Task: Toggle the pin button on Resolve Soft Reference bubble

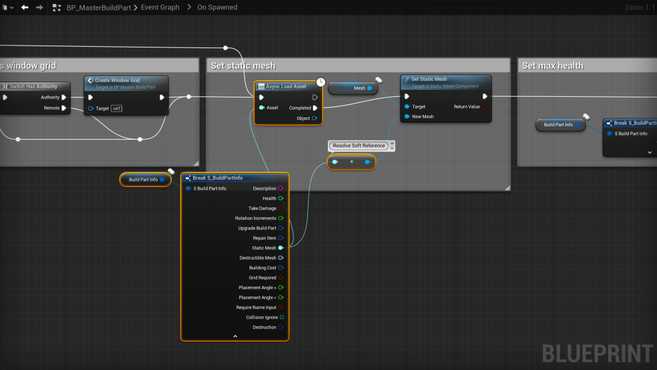Action: [391, 144]
